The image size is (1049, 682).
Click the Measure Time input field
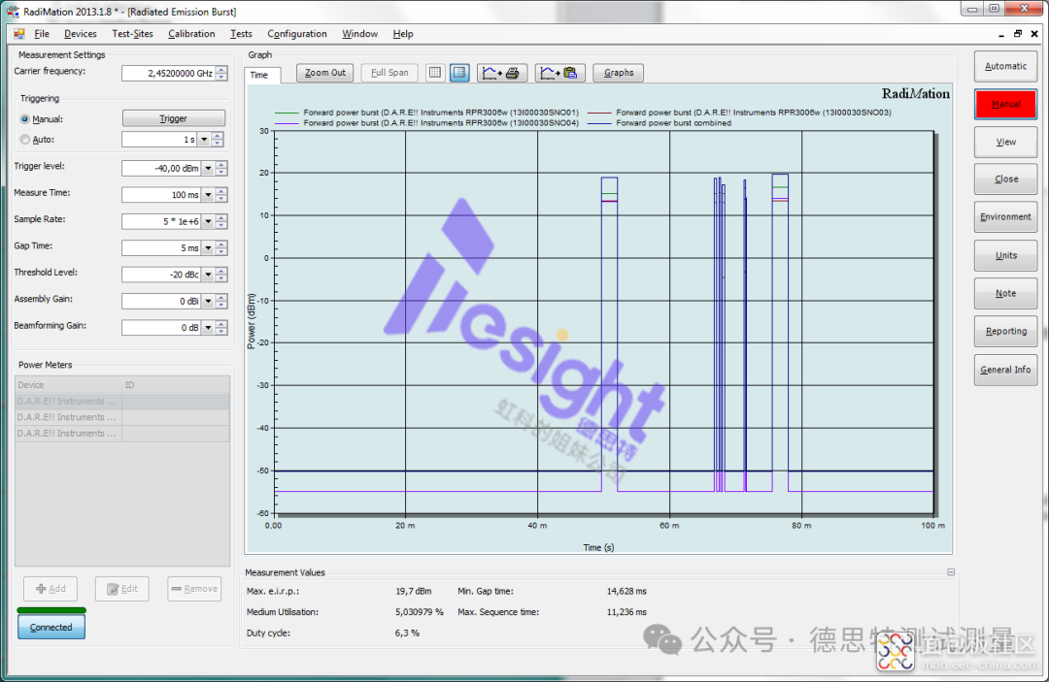pos(161,195)
